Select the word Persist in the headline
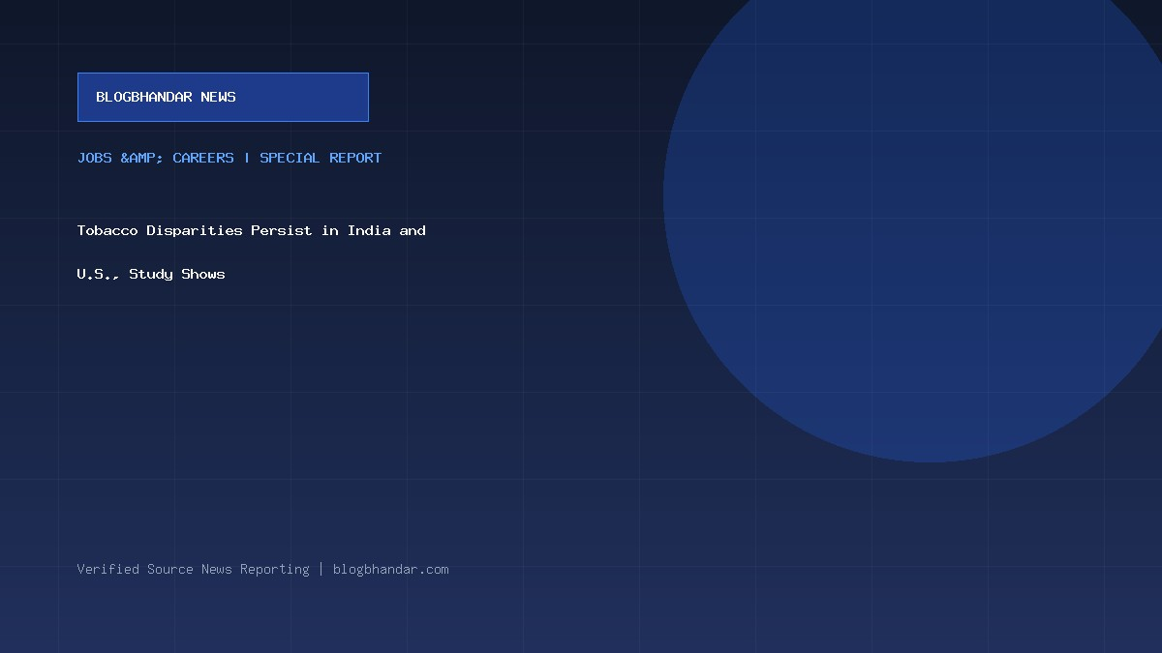Screen dimensions: 1162x653 [x=282, y=230]
